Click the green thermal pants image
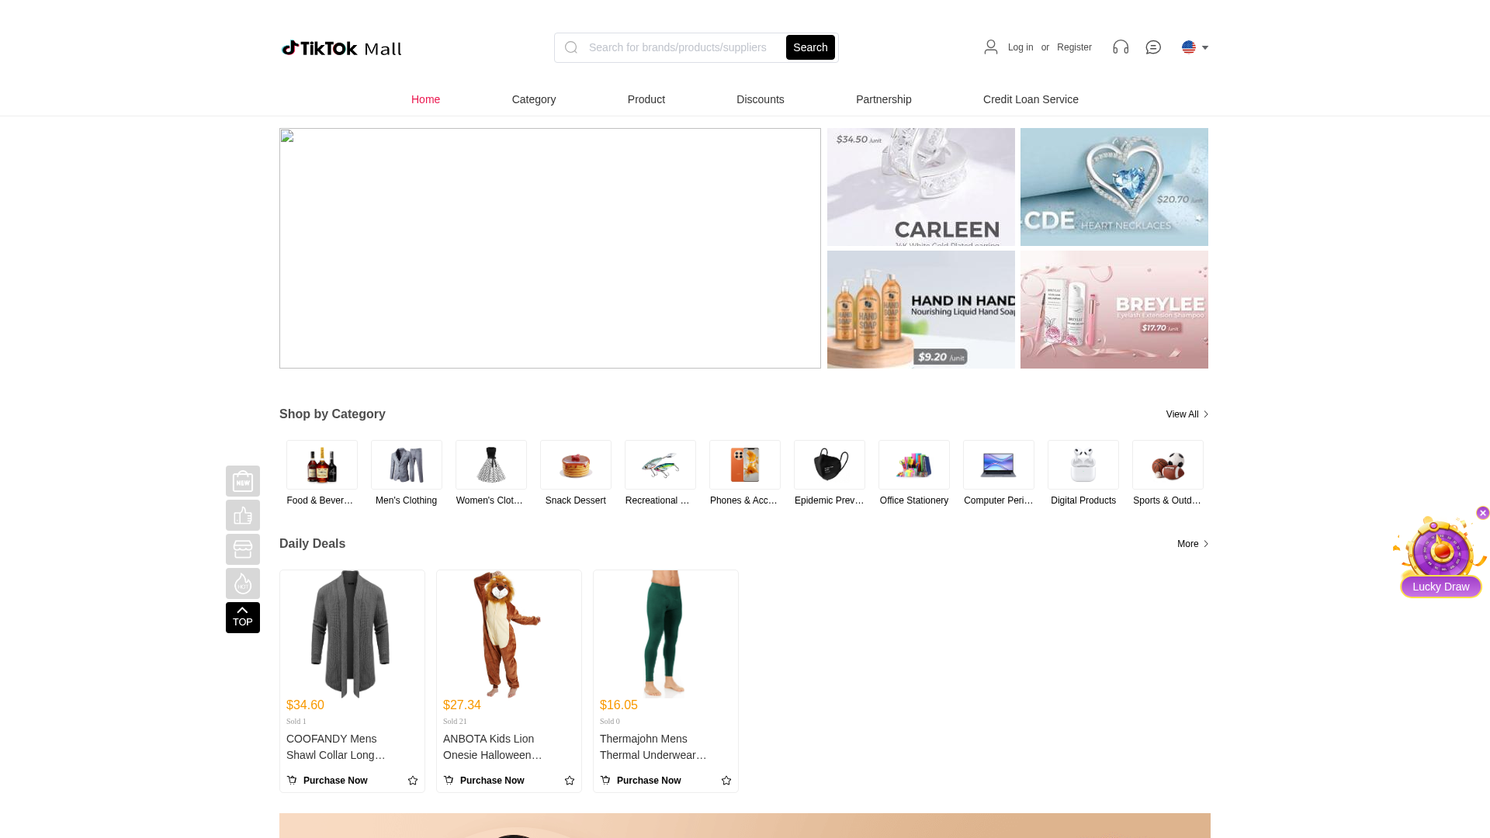This screenshot has width=1490, height=838. point(665,634)
